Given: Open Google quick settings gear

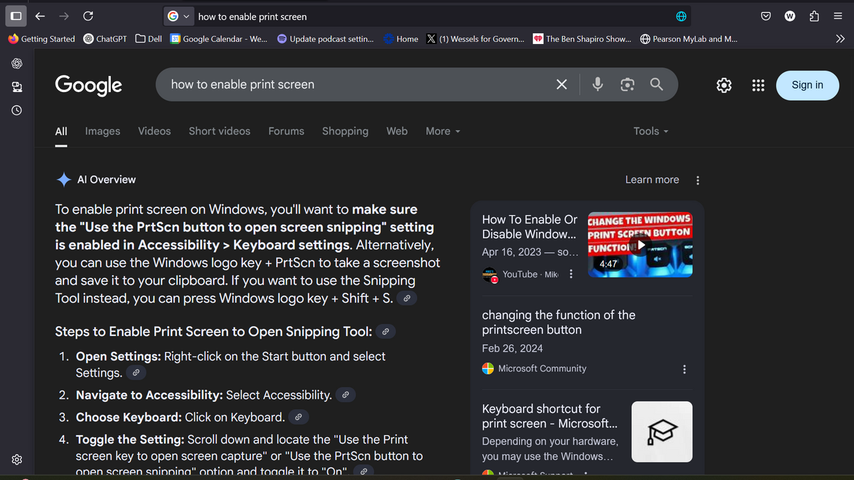Looking at the screenshot, I should pos(724,85).
